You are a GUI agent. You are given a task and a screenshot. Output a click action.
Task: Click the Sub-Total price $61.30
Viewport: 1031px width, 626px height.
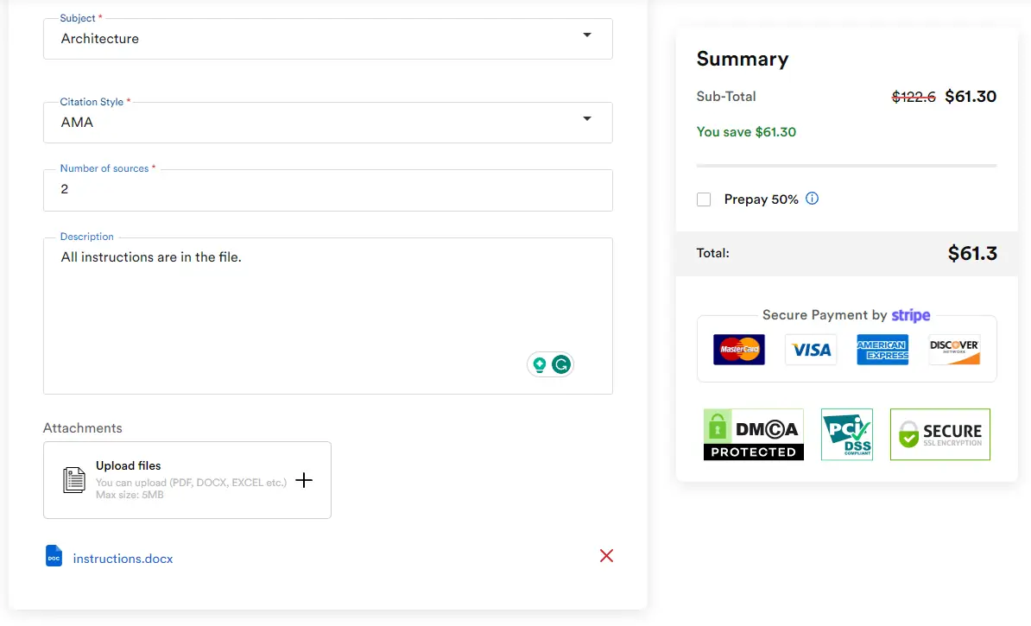pyautogui.click(x=971, y=97)
